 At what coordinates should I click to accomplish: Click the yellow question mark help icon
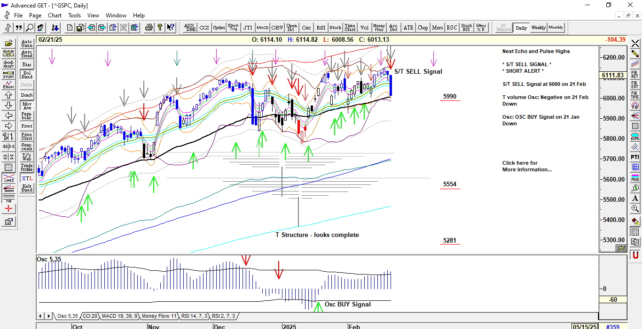(x=160, y=28)
